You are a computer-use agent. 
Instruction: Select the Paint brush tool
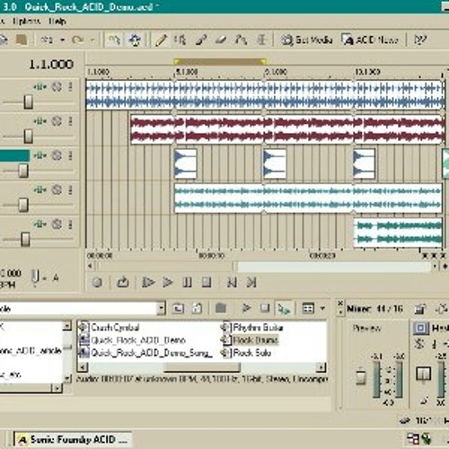click(x=201, y=40)
